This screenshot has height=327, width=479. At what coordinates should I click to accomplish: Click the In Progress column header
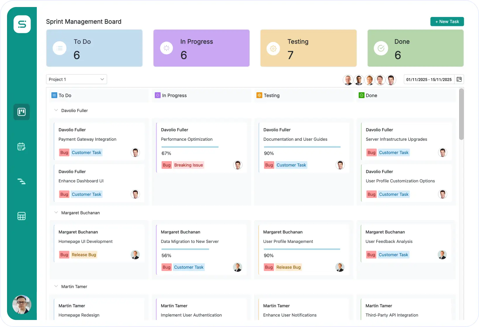point(174,95)
